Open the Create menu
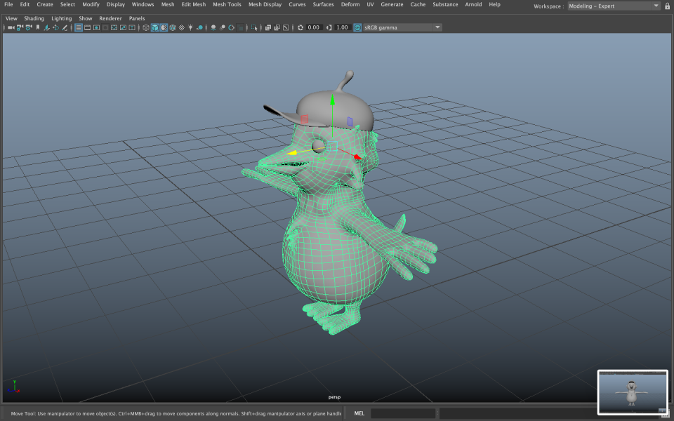This screenshot has height=421, width=674. click(x=45, y=4)
